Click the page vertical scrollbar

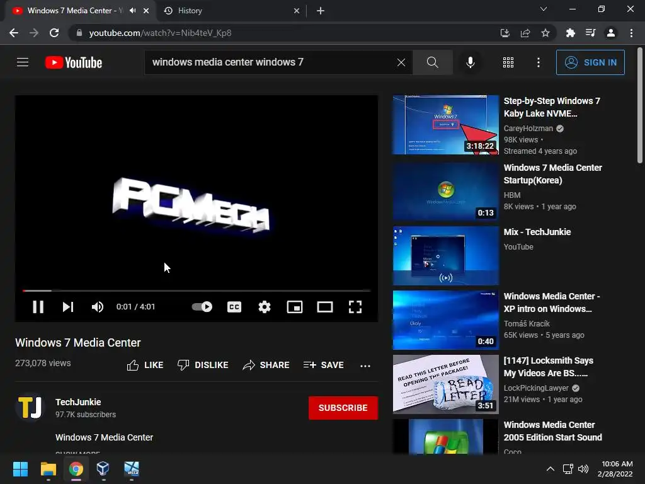tap(640, 106)
